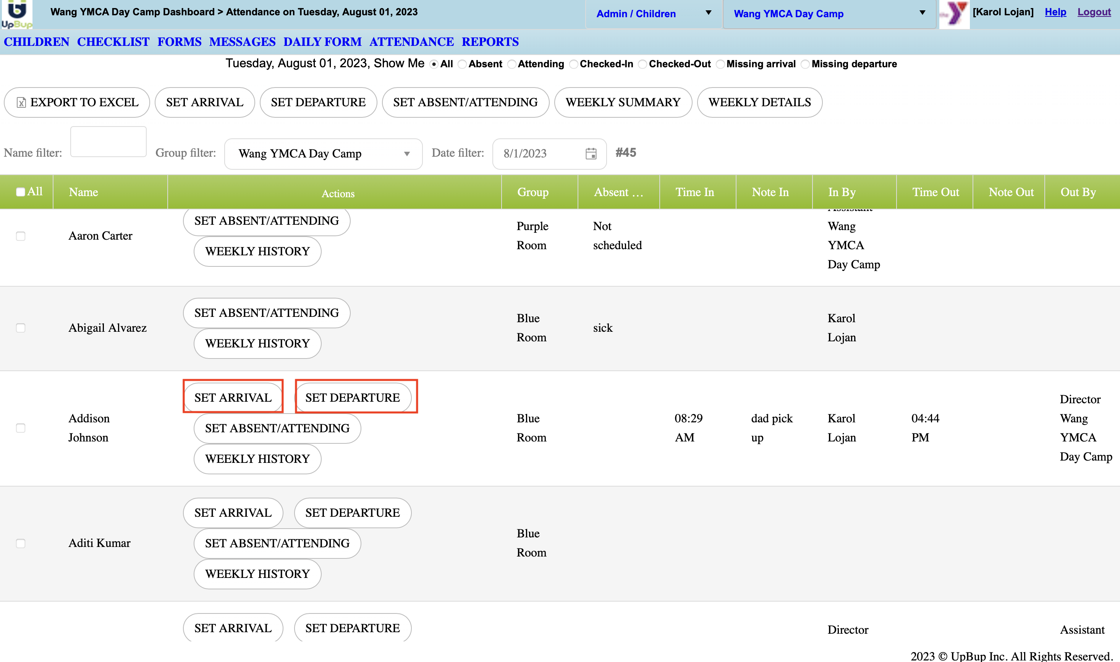Click the YMCA logo image
The width and height of the screenshot is (1120, 662).
point(954,14)
